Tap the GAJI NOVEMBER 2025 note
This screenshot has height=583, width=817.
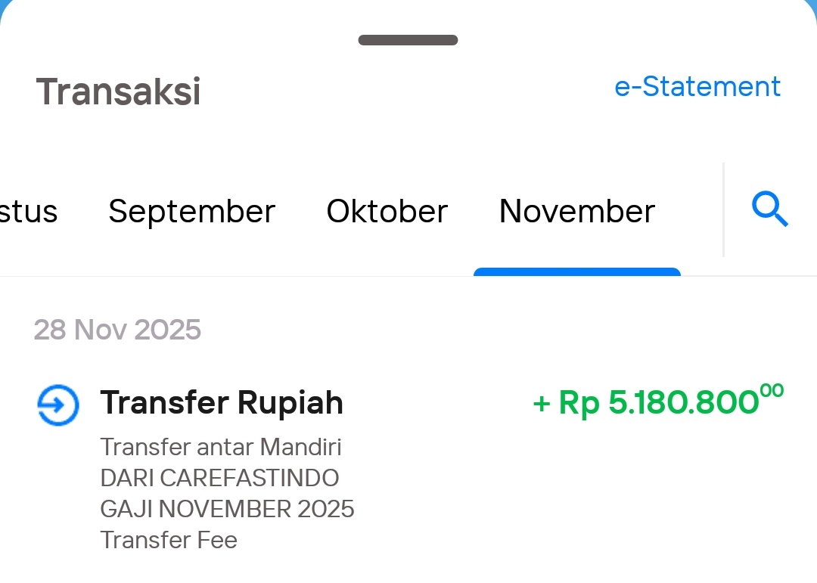click(227, 509)
